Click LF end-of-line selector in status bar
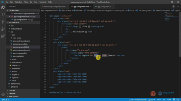Screen dimensions: 181x101 164,100
